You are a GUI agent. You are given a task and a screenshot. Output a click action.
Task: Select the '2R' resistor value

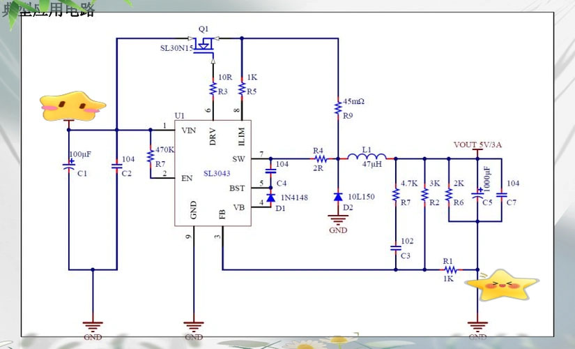pyautogui.click(x=318, y=168)
